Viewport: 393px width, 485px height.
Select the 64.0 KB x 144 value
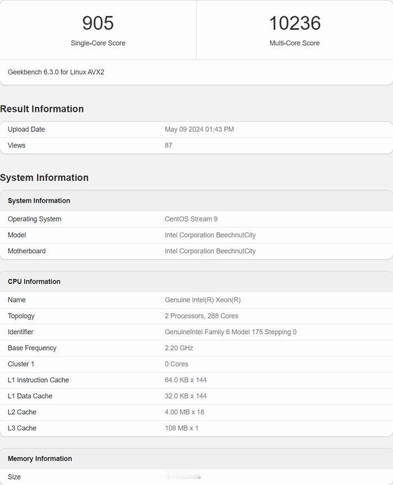click(186, 380)
